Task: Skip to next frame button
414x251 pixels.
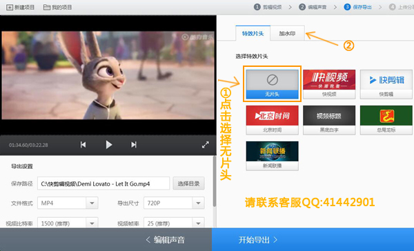Action: click(x=134, y=145)
